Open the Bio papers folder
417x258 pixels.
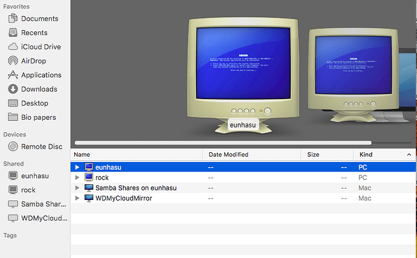click(32, 117)
